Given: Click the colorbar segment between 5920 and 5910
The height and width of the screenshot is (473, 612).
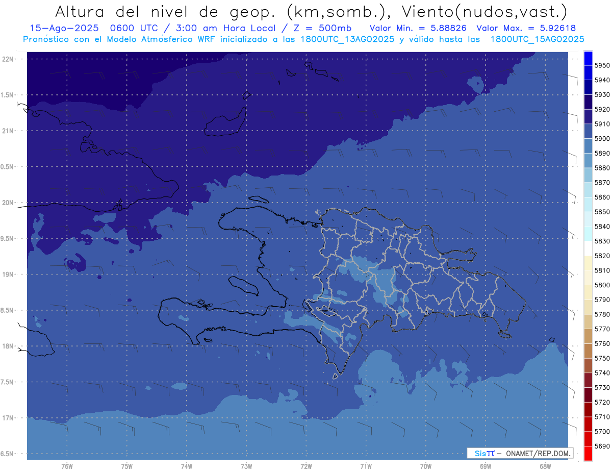Looking at the screenshot, I should (588, 117).
